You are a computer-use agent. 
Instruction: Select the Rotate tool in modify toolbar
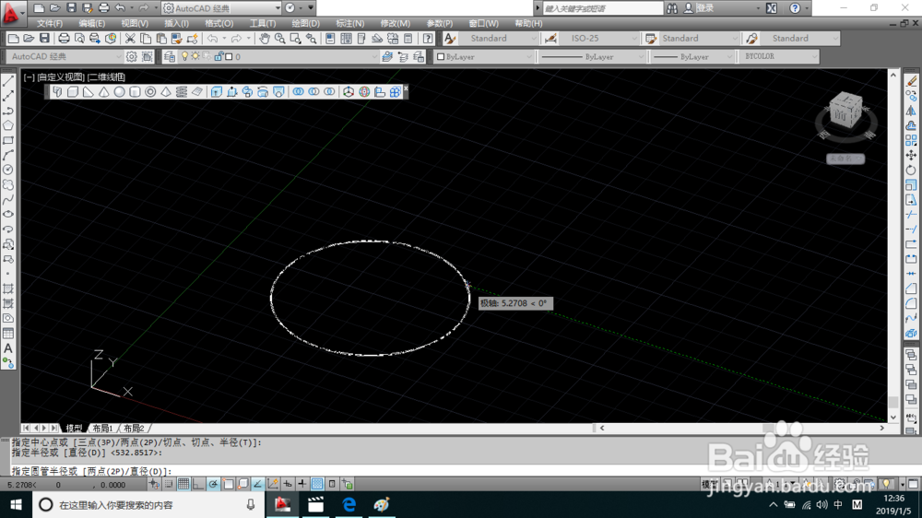pos(911,170)
